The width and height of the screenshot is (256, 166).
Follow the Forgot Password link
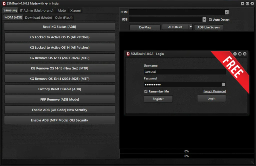point(214,91)
